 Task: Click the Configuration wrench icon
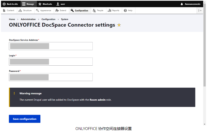[72, 10]
